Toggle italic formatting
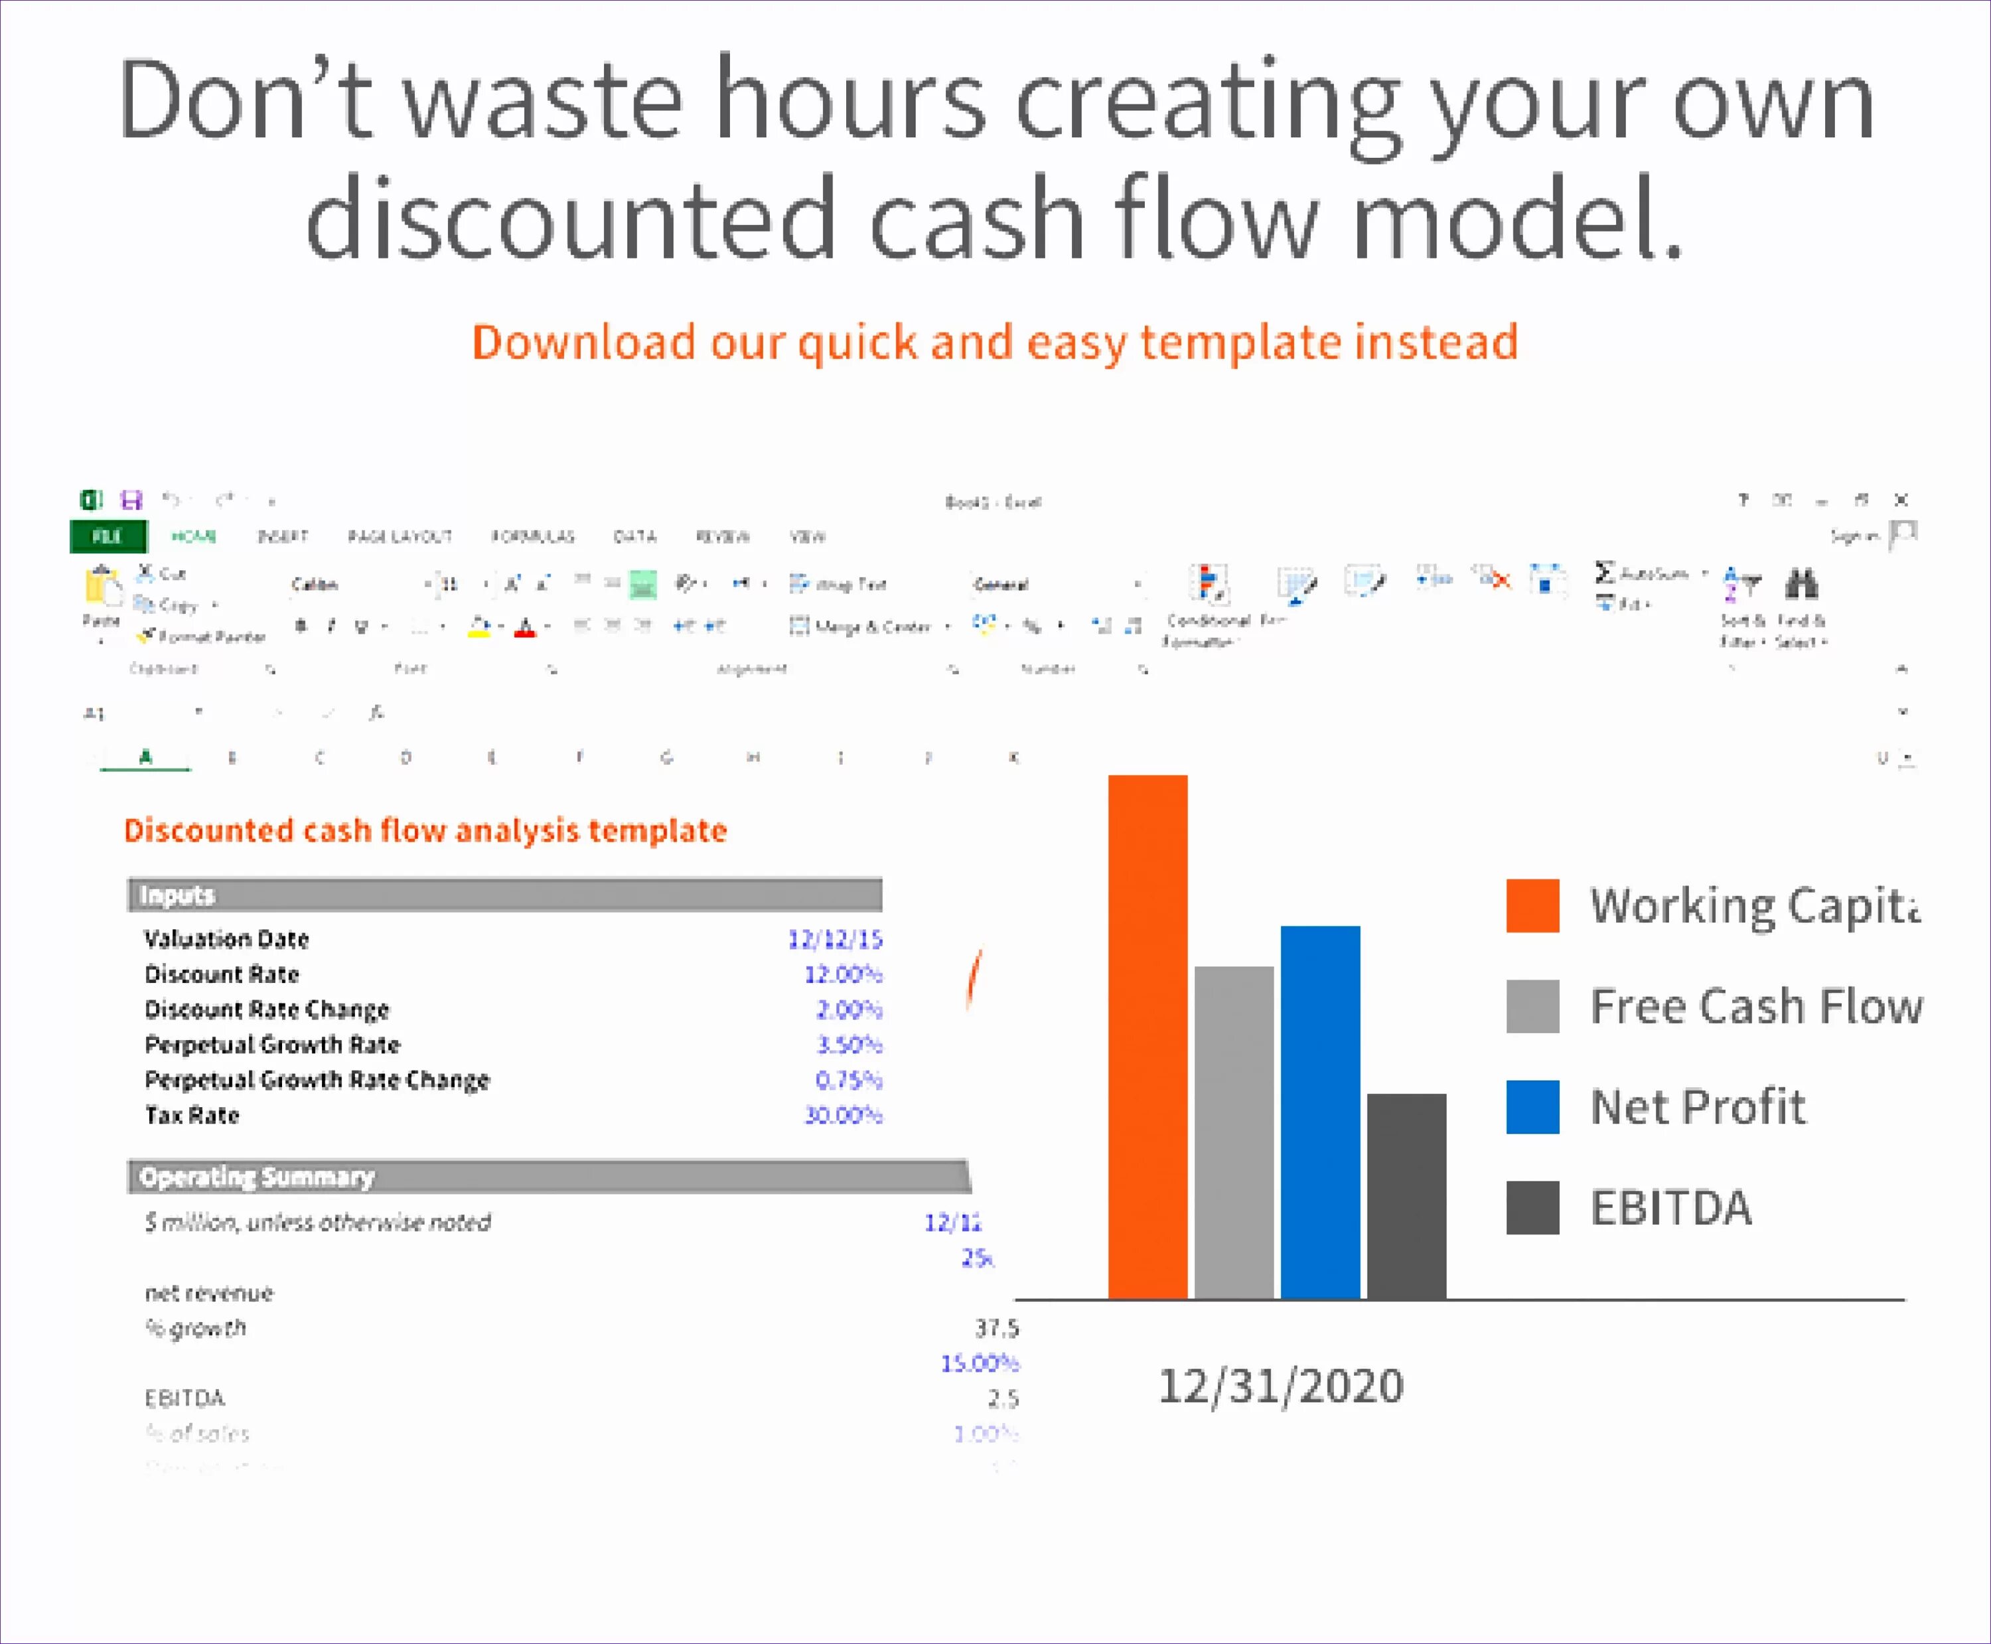The image size is (1991, 1644). (x=331, y=625)
